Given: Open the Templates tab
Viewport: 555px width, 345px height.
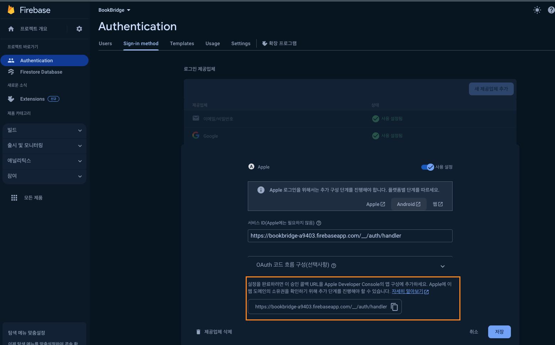Looking at the screenshot, I should (x=182, y=43).
